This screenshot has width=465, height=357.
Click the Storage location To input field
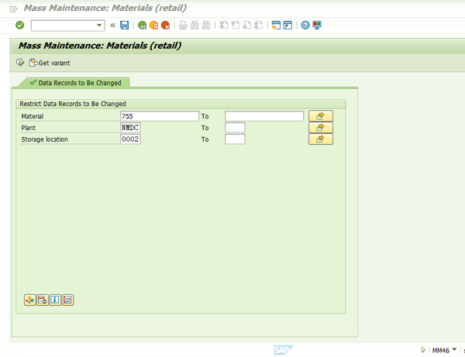point(235,139)
